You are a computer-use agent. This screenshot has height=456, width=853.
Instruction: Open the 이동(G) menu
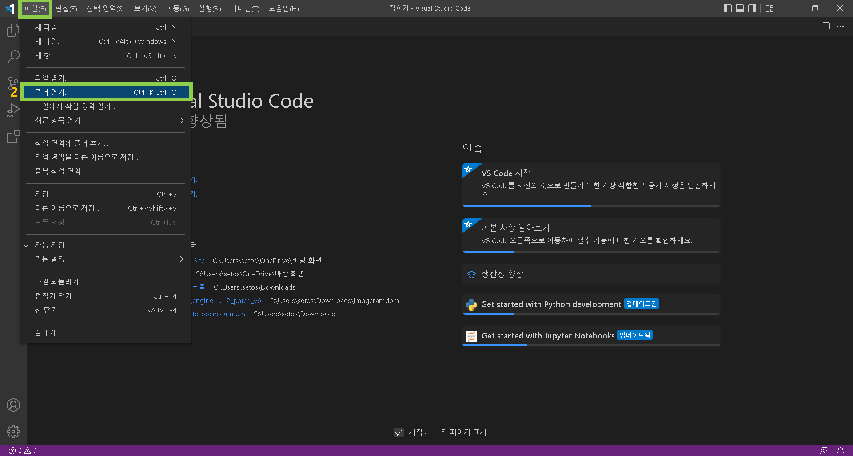[x=177, y=8]
